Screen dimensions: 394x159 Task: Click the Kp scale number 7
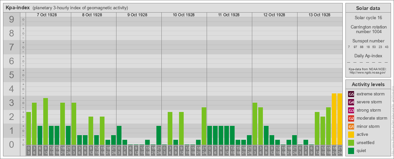(x=11, y=47)
